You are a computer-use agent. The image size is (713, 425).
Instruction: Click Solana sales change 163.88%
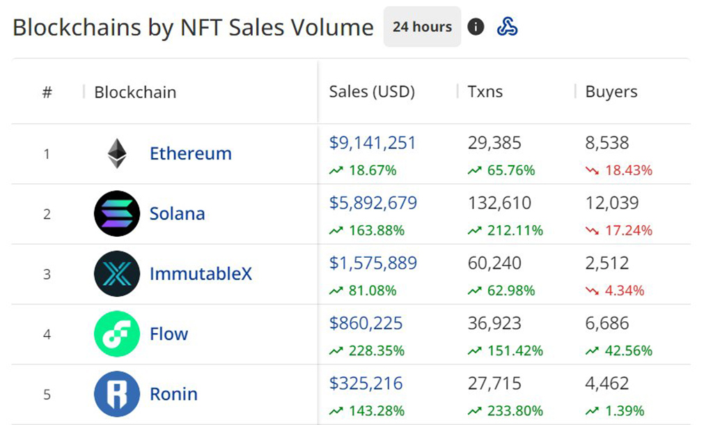click(367, 230)
